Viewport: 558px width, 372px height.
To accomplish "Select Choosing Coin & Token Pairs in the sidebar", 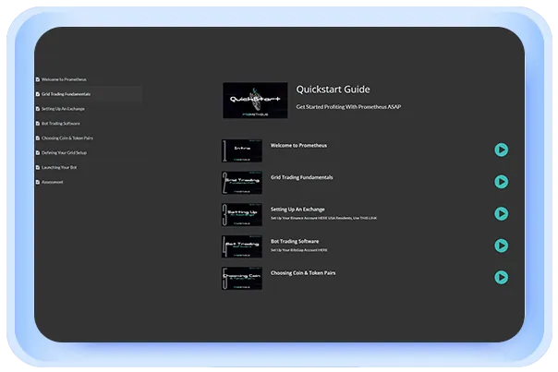I will pyautogui.click(x=67, y=138).
